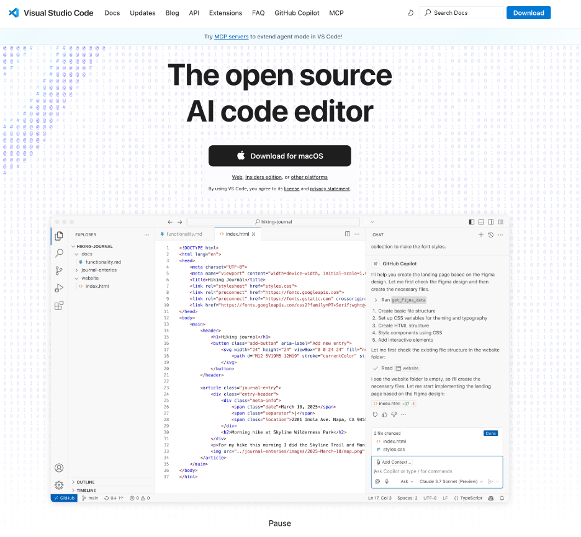This screenshot has height=537, width=581.
Task: Open the other platforms link
Action: click(309, 177)
